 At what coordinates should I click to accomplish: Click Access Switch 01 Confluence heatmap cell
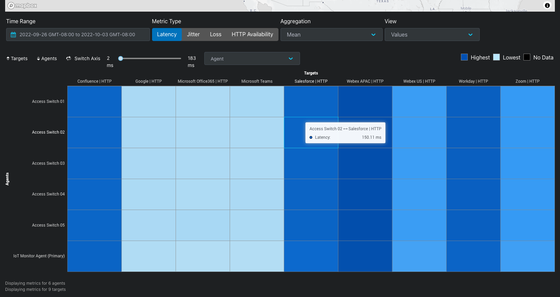(95, 102)
